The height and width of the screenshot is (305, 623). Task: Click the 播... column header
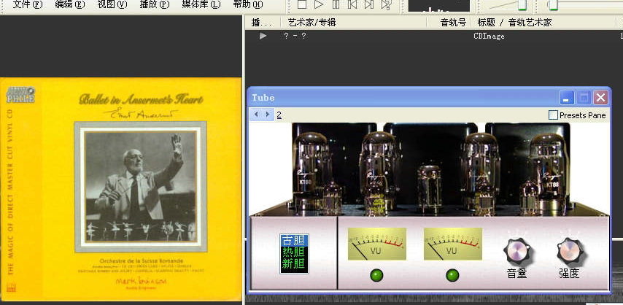click(261, 23)
